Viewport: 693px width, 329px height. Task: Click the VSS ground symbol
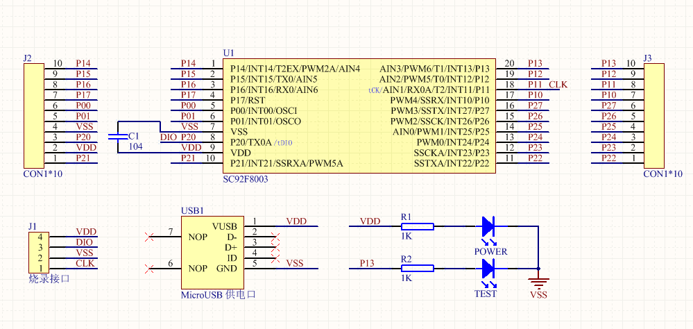point(538,282)
